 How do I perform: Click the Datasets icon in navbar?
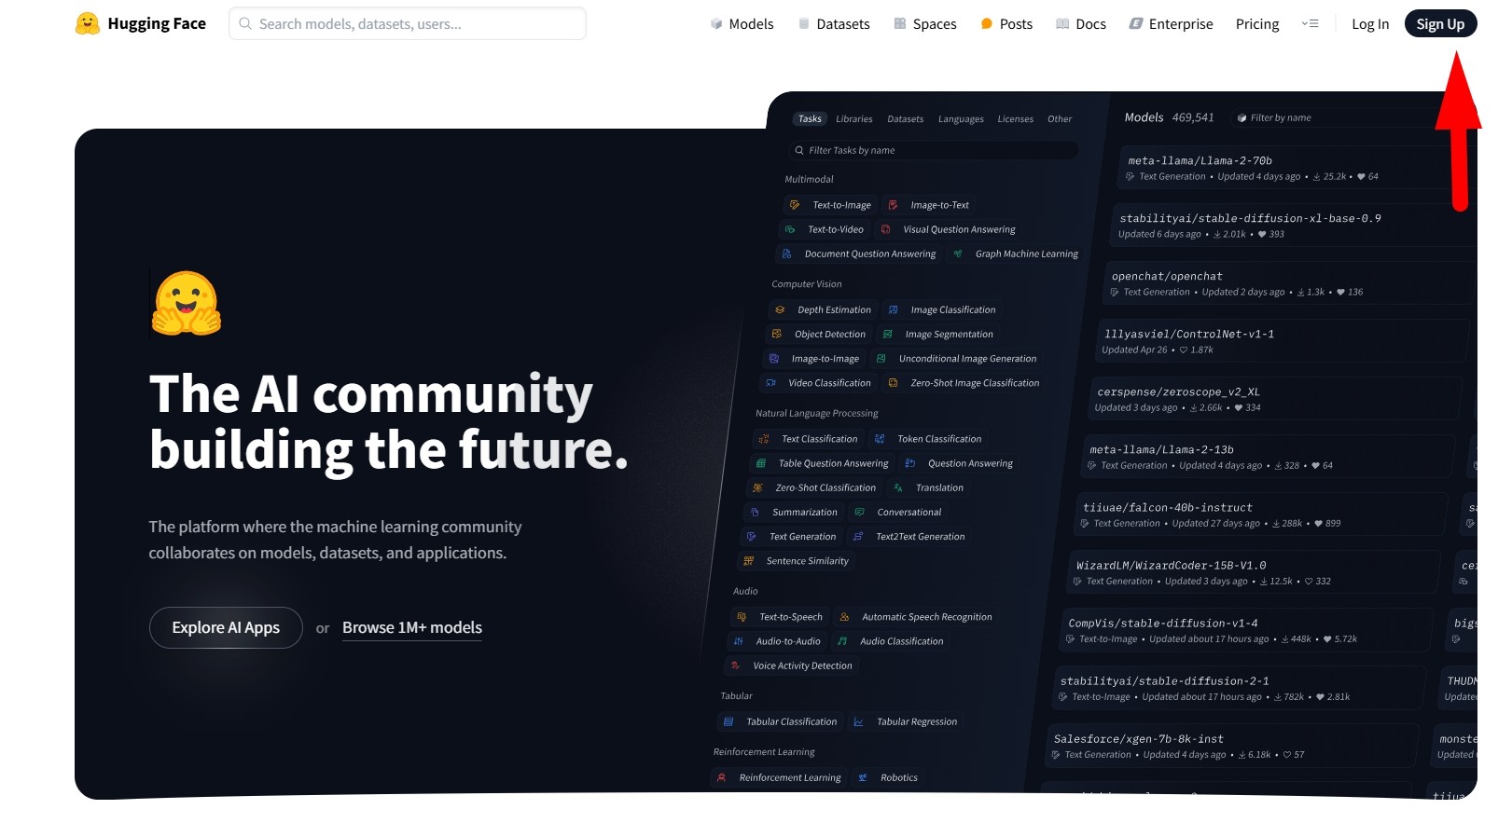804,24
